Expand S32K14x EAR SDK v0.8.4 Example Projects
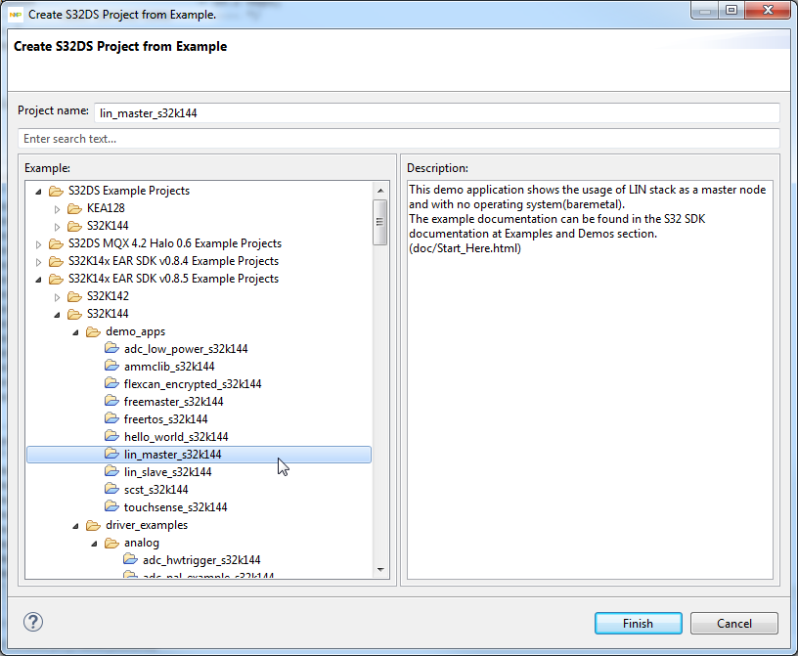This screenshot has height=656, width=798. [x=38, y=262]
